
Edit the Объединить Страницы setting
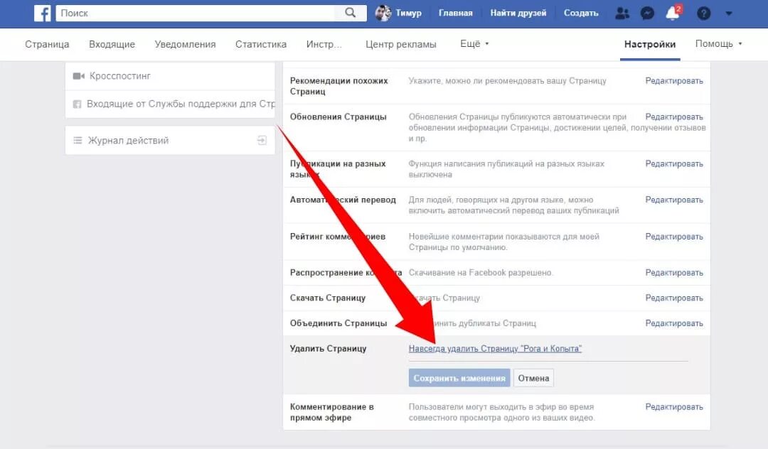(x=674, y=324)
